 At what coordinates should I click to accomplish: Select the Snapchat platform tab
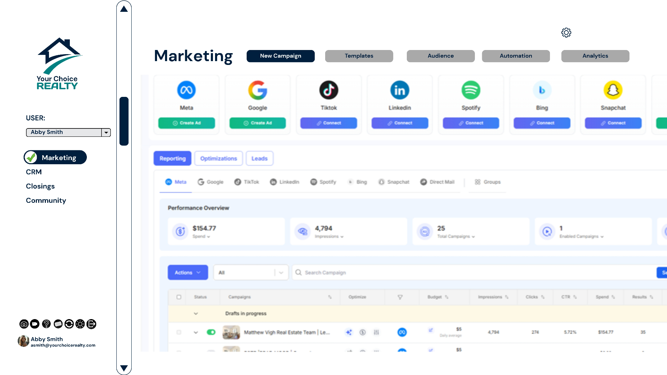(x=394, y=182)
